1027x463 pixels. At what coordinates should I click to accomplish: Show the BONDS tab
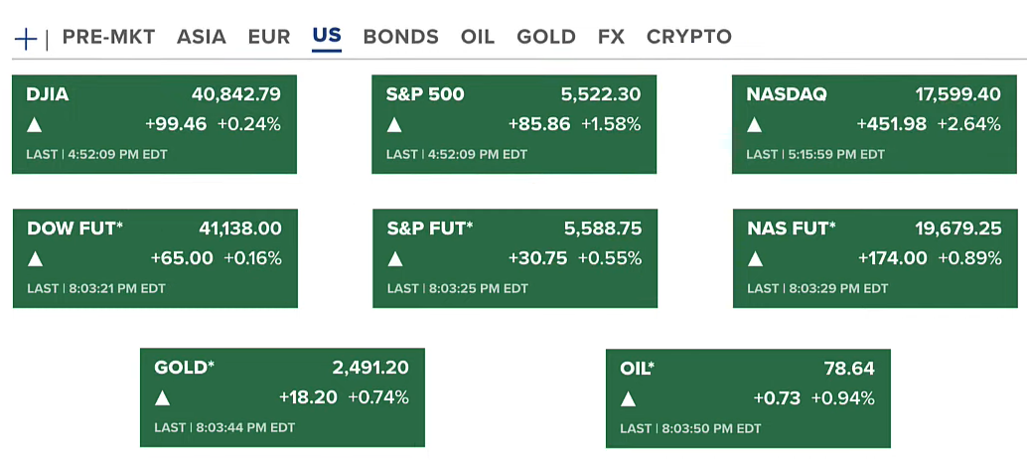pyautogui.click(x=400, y=37)
